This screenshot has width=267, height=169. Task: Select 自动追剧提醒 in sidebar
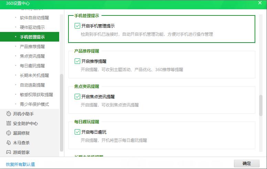tap(32, 85)
